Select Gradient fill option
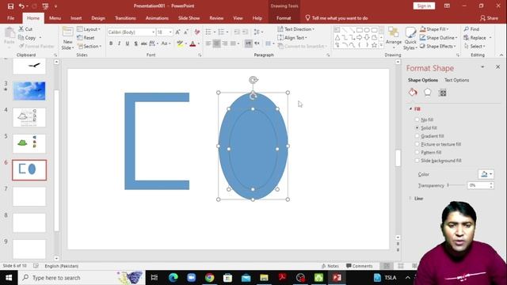The image size is (507, 285). 429,136
